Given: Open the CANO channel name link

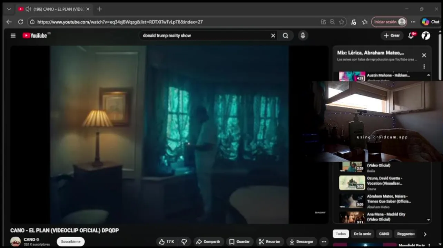Looking at the screenshot, I should click(x=29, y=239).
